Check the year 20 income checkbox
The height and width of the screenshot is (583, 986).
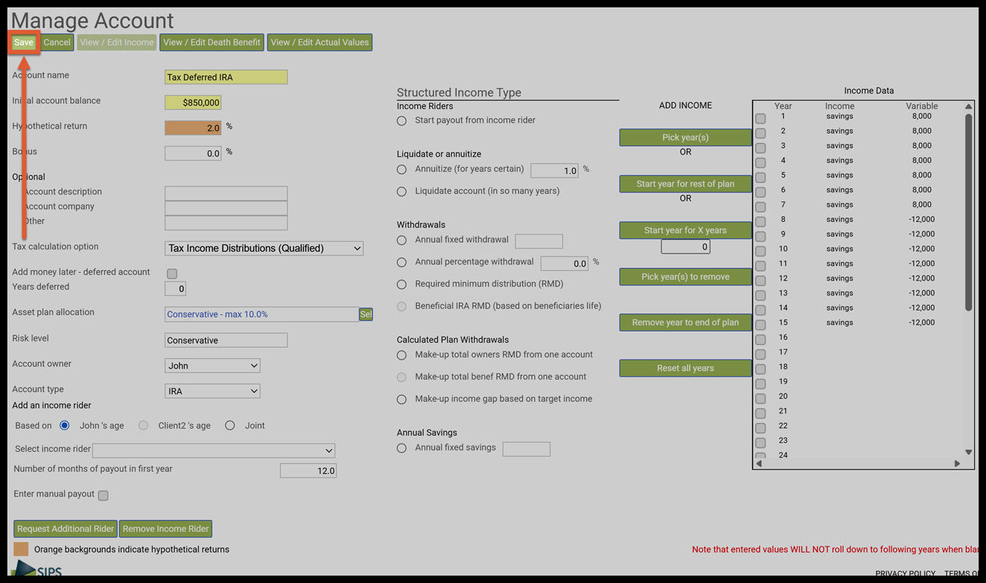coord(761,399)
